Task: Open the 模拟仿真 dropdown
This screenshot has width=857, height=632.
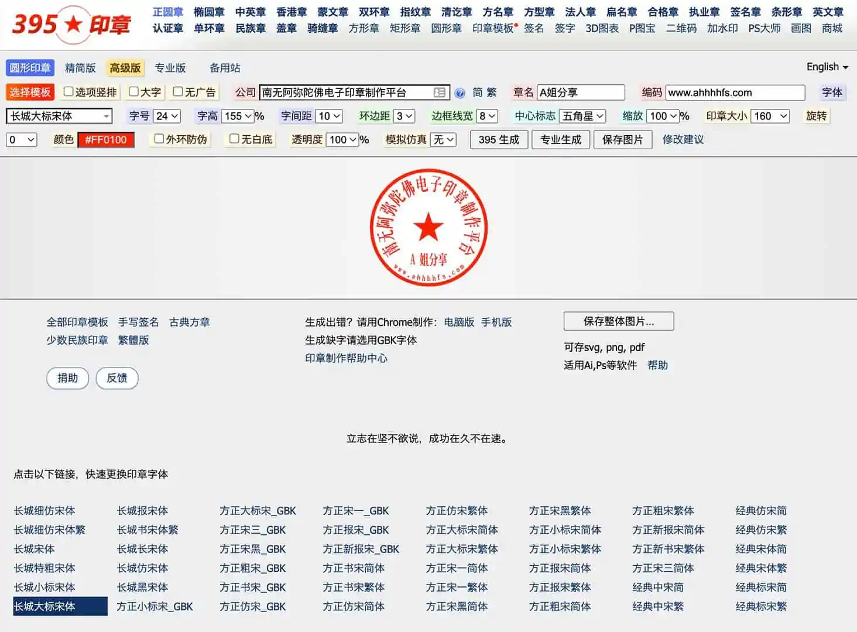Action: click(443, 139)
